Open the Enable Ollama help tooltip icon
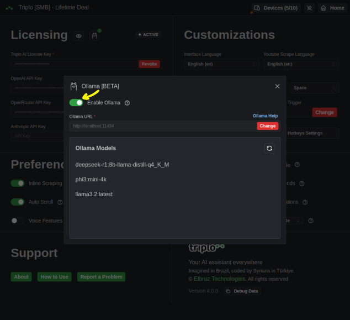This screenshot has height=320, width=350. click(127, 103)
